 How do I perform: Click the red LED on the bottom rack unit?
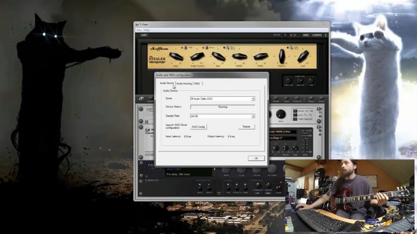pyautogui.click(x=281, y=182)
